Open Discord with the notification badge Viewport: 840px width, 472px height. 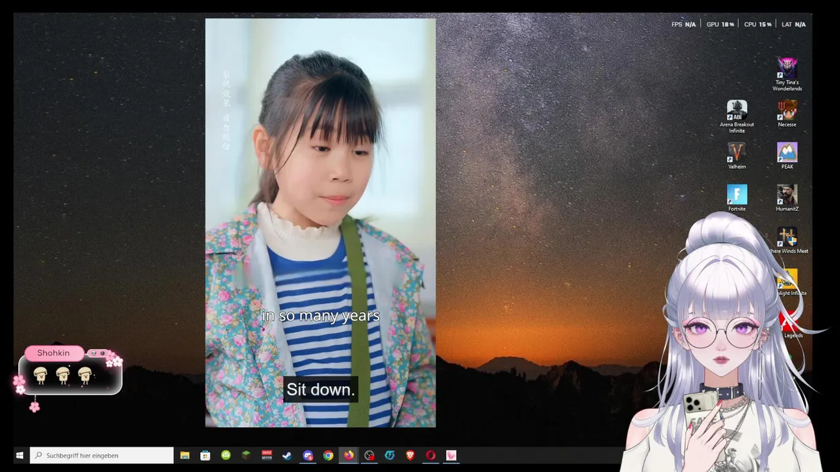(x=308, y=455)
